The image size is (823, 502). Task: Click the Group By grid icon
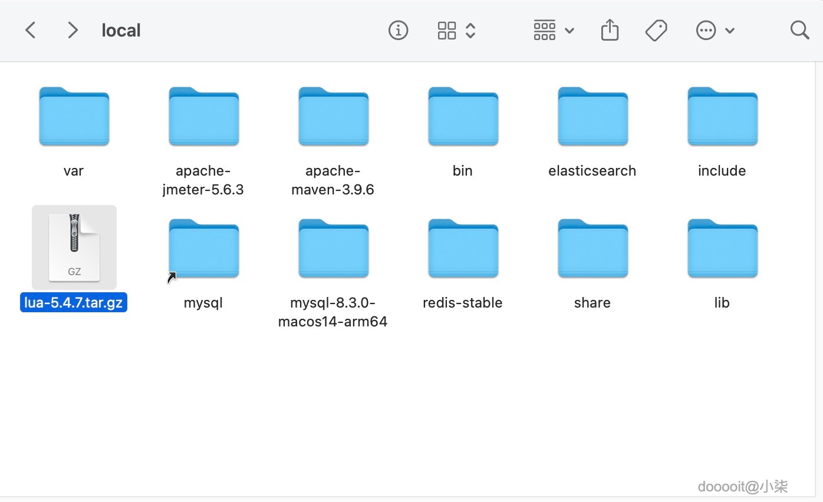tap(544, 30)
